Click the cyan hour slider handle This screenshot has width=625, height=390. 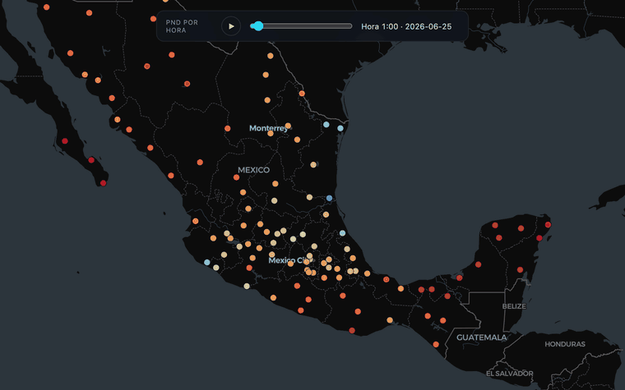coord(258,26)
